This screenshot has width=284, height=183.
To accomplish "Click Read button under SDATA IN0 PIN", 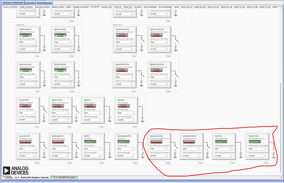I will (x=37, y=56).
